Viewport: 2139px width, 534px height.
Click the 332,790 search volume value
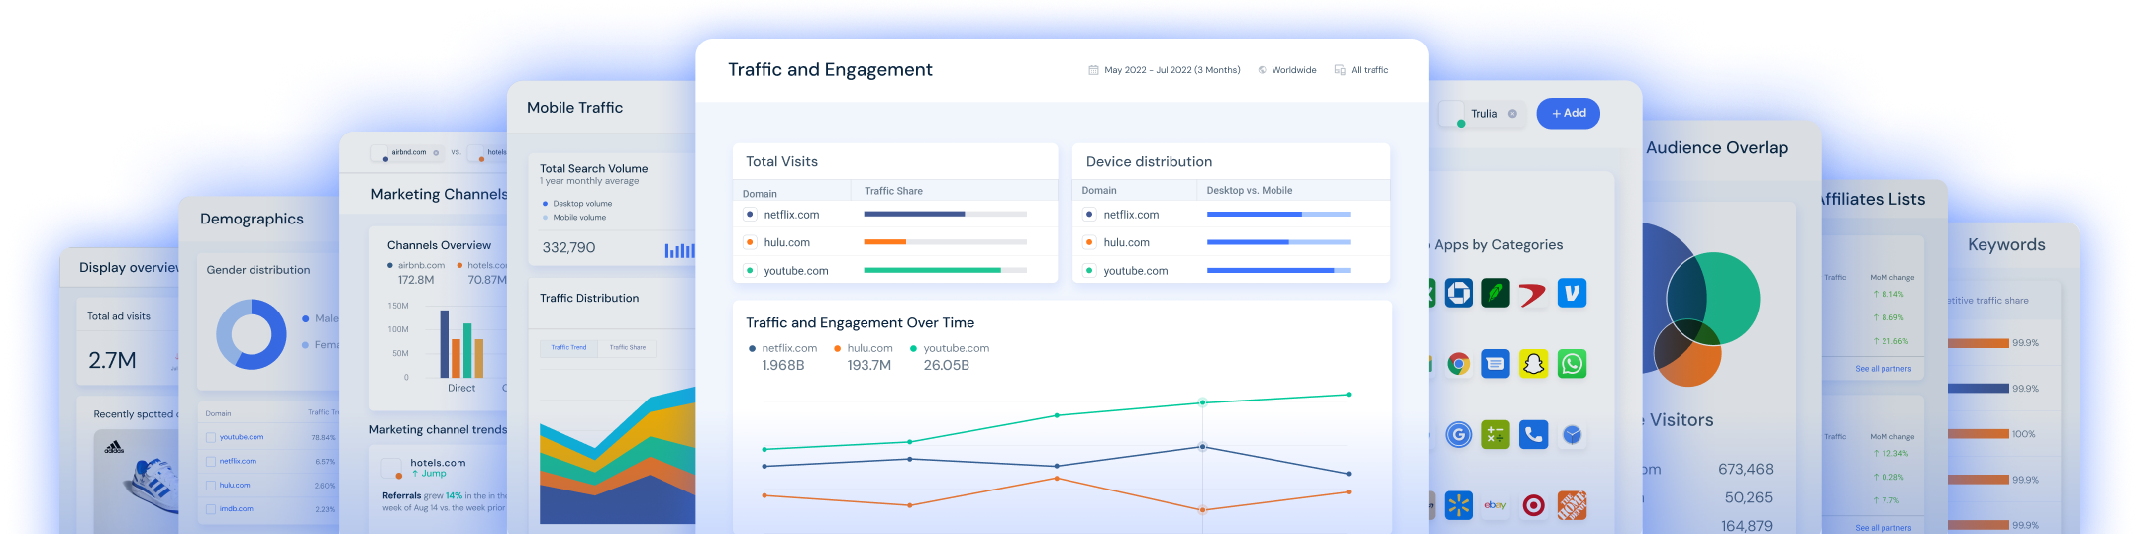click(568, 248)
